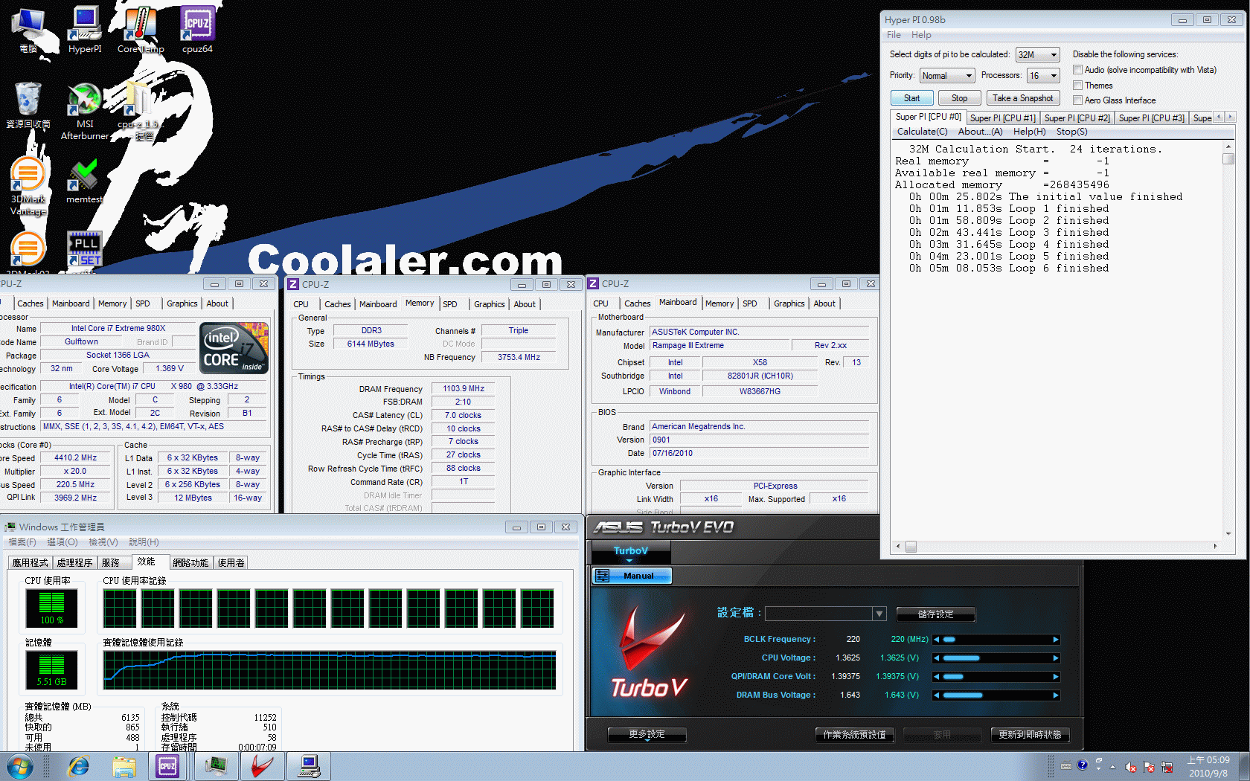
Task: Open the 3DMark Vantage desktop icon
Action: point(28,186)
